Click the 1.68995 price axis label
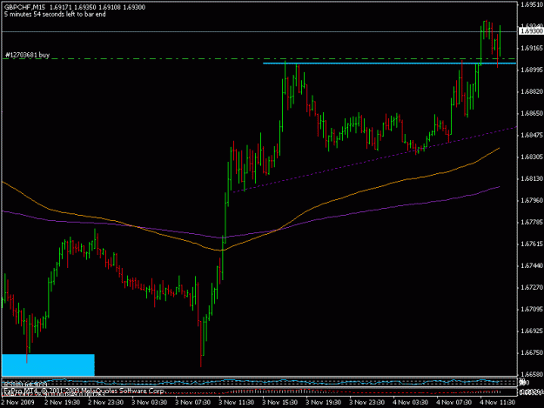 click(532, 70)
